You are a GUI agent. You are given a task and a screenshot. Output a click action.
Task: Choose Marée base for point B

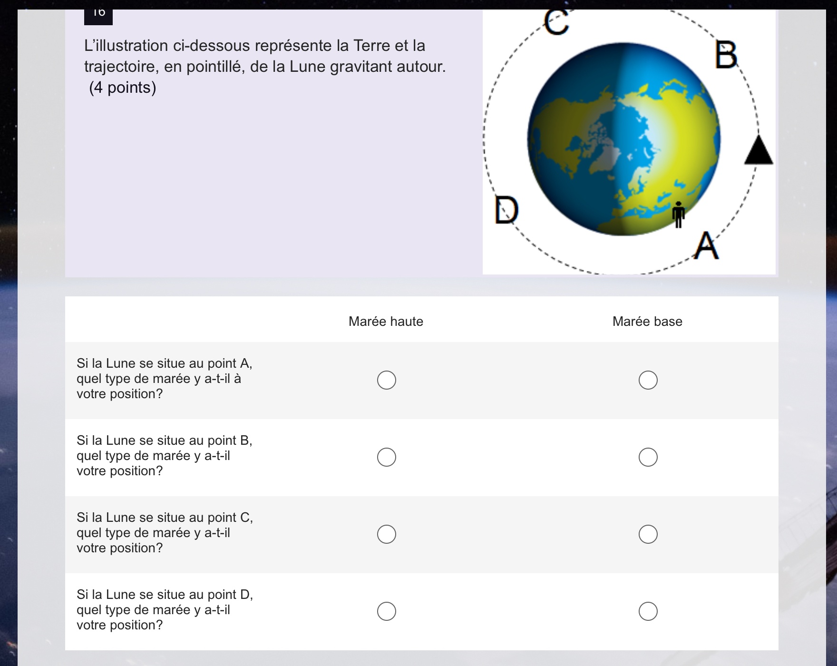pyautogui.click(x=648, y=457)
